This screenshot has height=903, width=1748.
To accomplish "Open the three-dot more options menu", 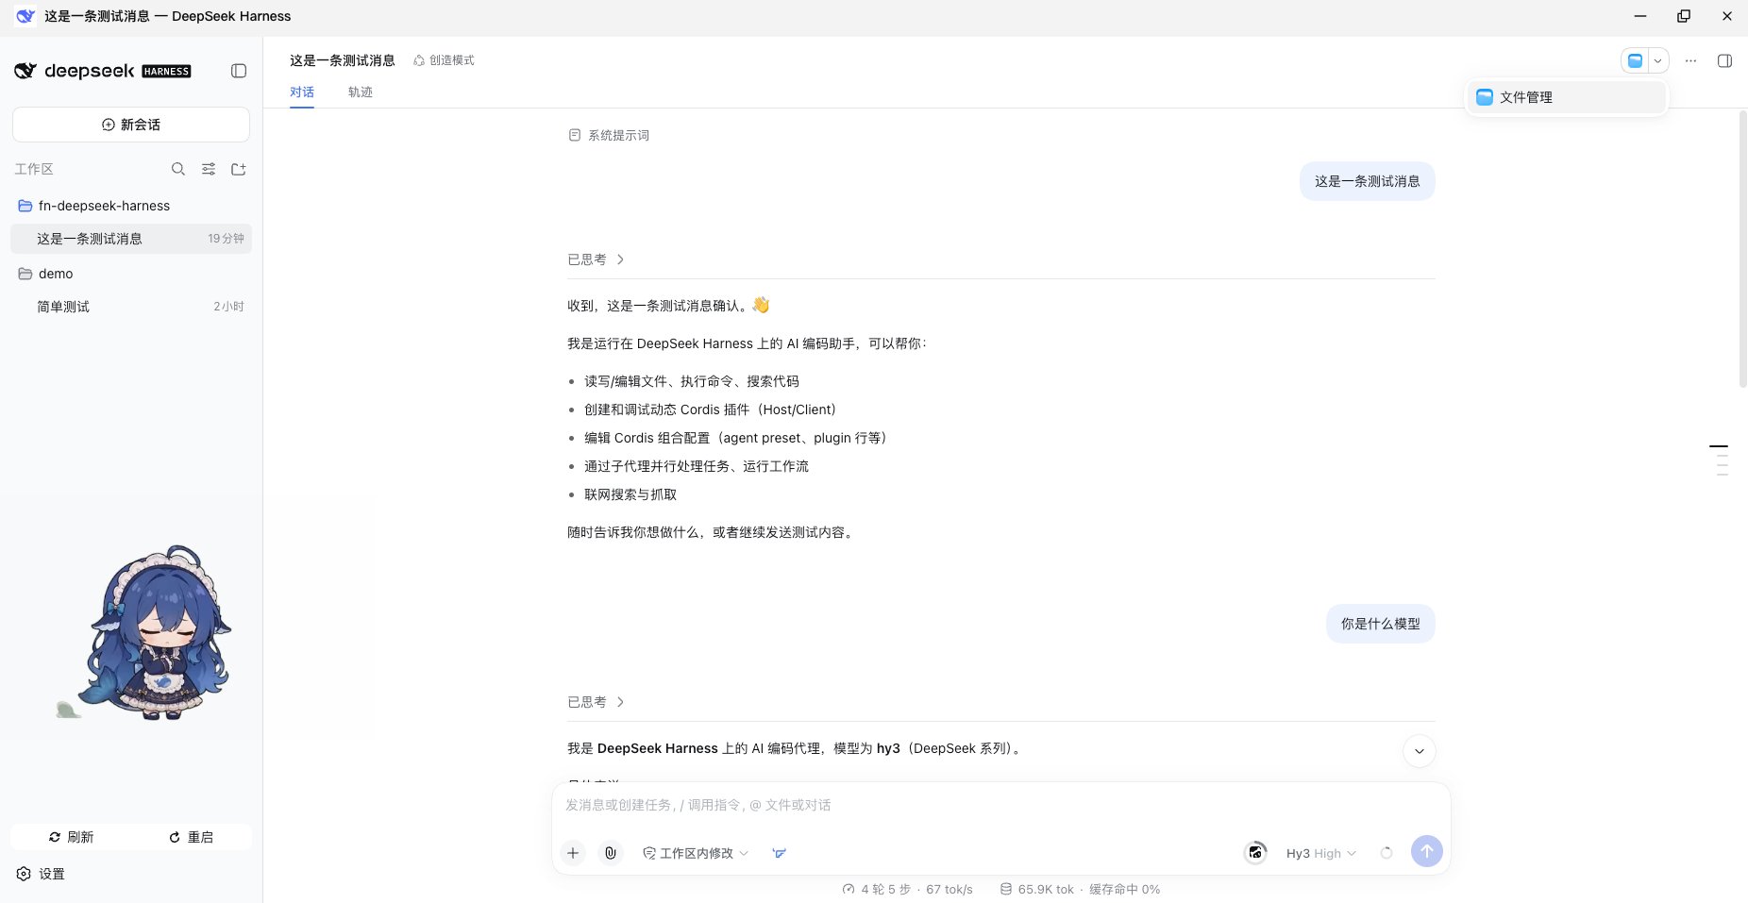I will tap(1690, 60).
